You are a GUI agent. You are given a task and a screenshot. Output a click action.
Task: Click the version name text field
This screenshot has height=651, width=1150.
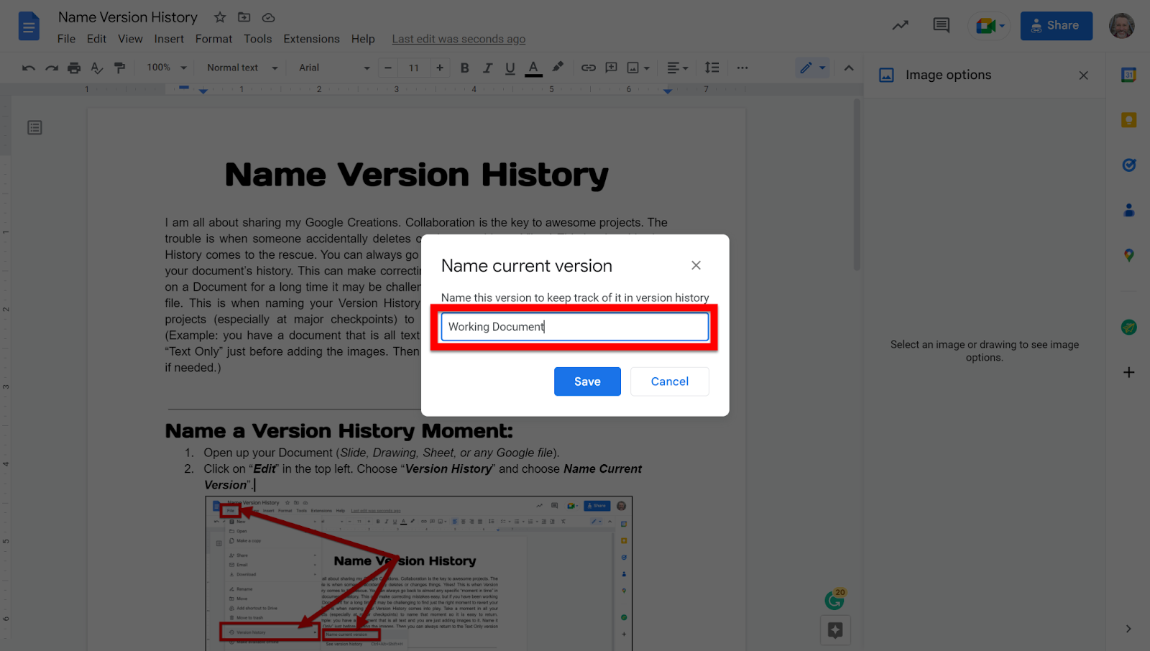574,327
